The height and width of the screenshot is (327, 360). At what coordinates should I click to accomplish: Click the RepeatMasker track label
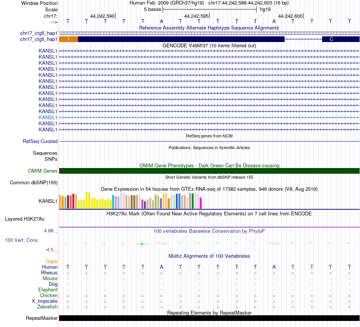(x=42, y=318)
